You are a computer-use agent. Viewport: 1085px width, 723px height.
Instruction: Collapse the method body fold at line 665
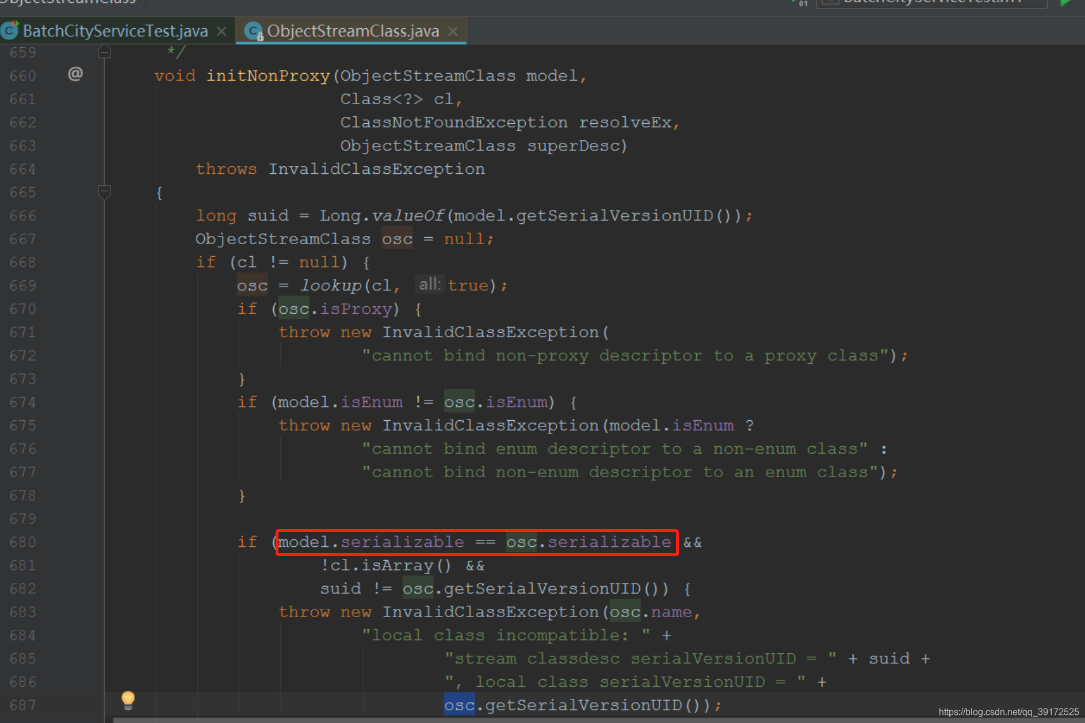point(104,192)
